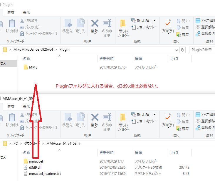Viewport: 215px width, 181px height.
Task: Click Copy path in Plugin window
Action: [30, 27]
